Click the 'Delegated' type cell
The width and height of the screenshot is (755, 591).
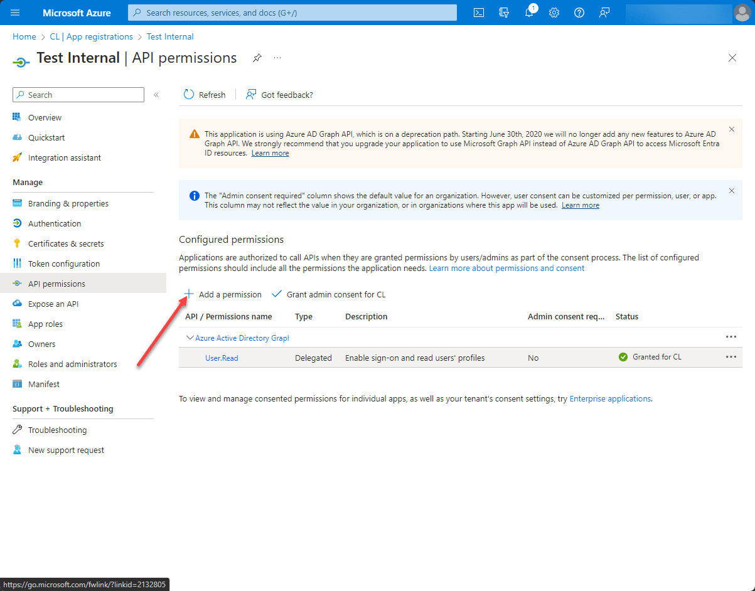pos(314,358)
